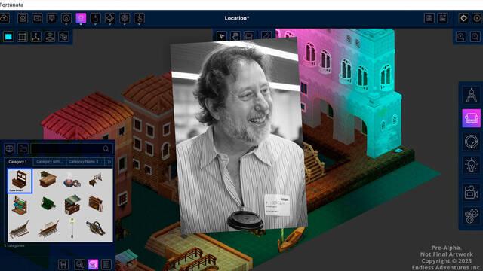
Task: Click the cloud upload icon
Action: 5,18
